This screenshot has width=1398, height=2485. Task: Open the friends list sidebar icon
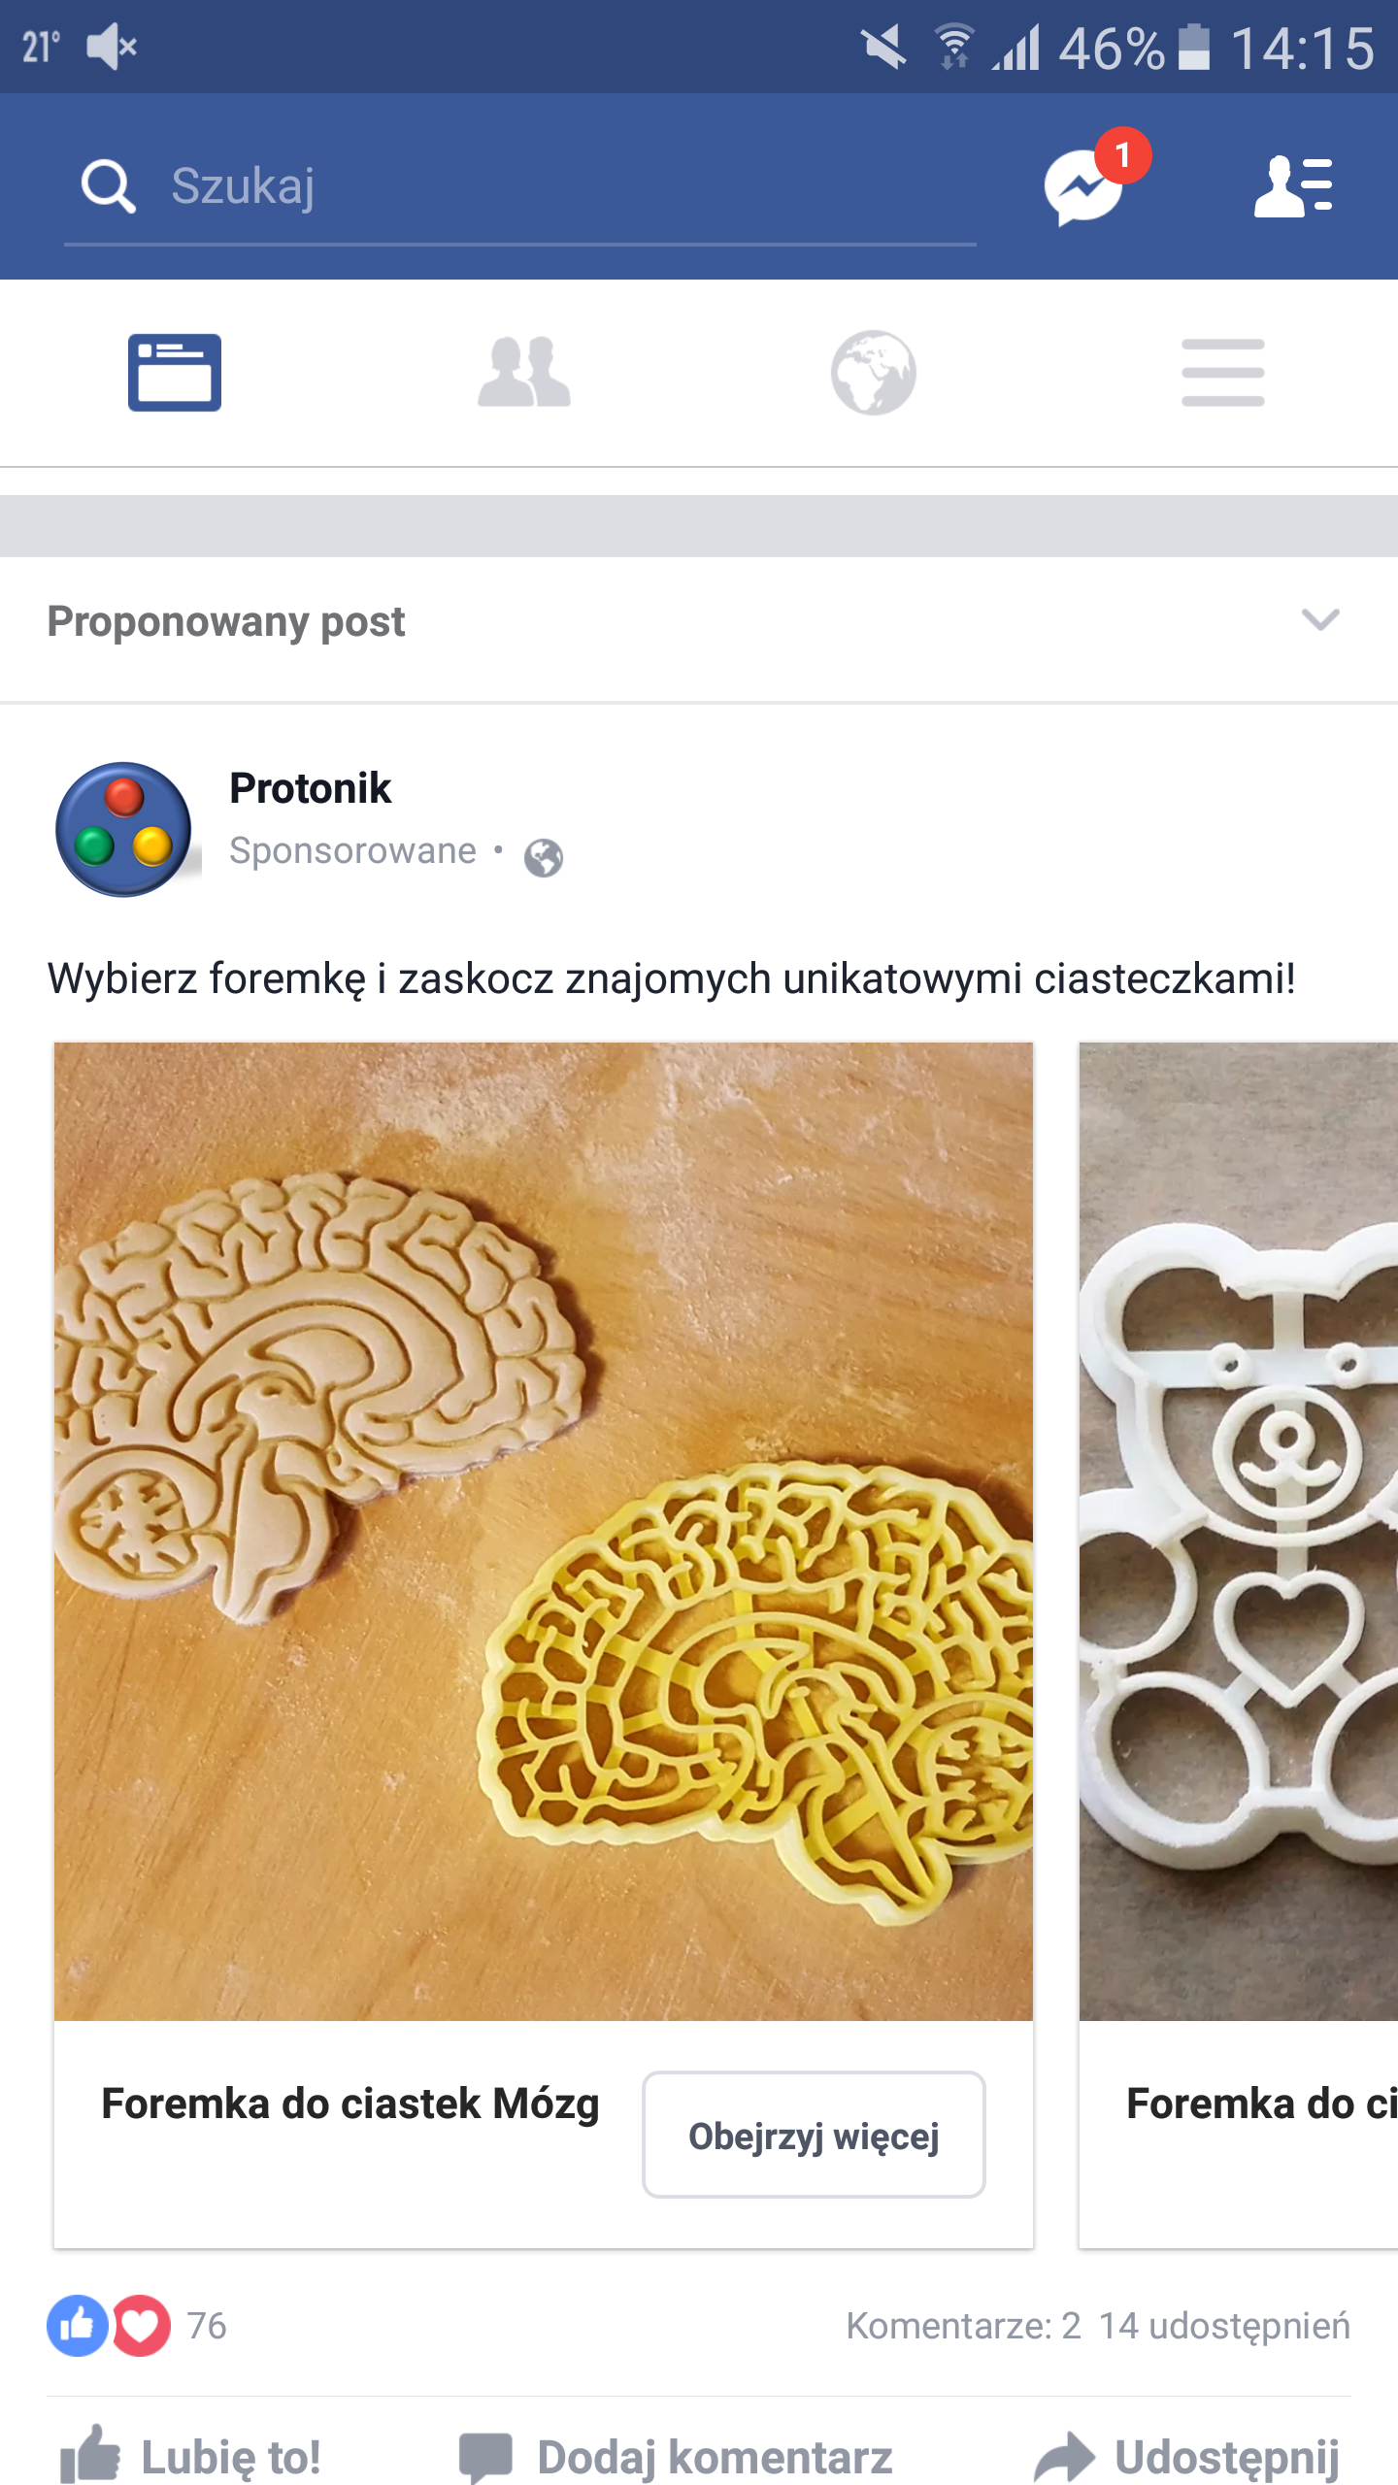point(1293,185)
